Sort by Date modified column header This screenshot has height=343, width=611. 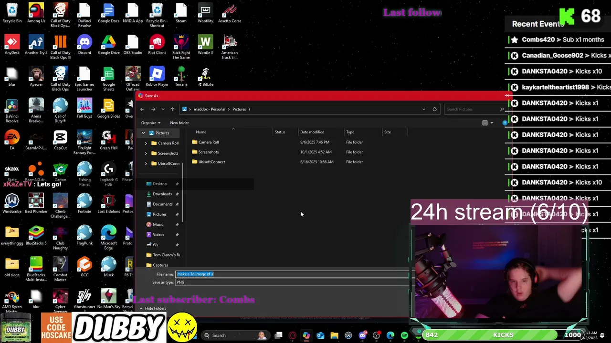pyautogui.click(x=312, y=132)
